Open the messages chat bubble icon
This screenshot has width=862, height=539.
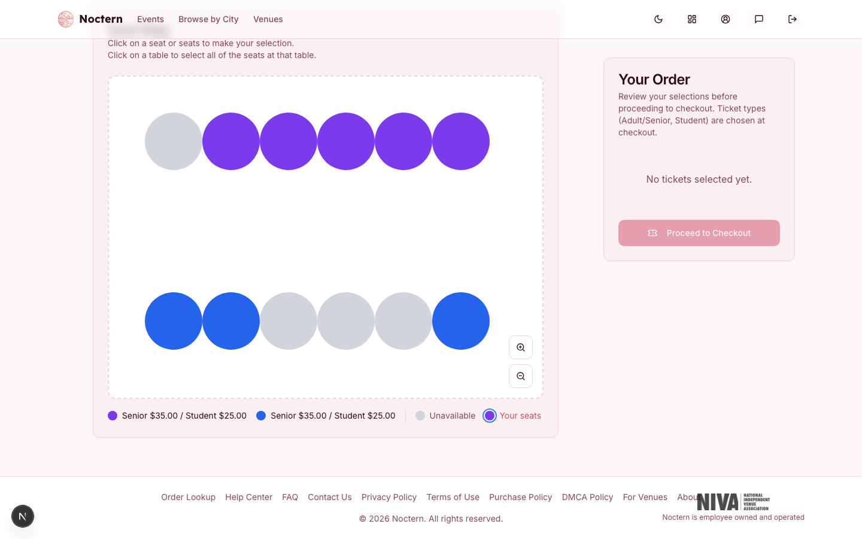(759, 19)
